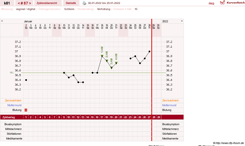Click the left Störfaktoren row label

(14, 134)
